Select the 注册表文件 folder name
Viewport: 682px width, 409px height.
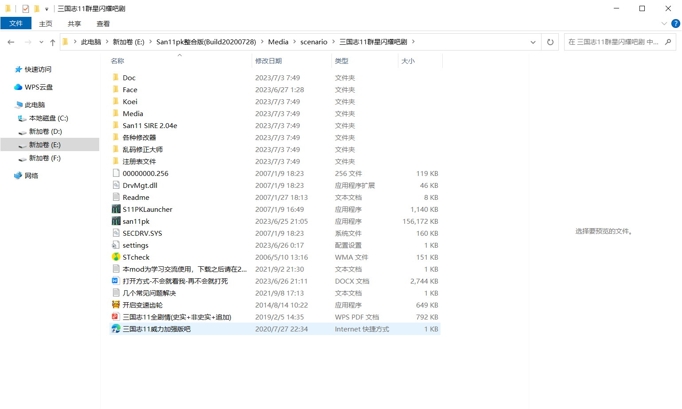click(x=140, y=161)
